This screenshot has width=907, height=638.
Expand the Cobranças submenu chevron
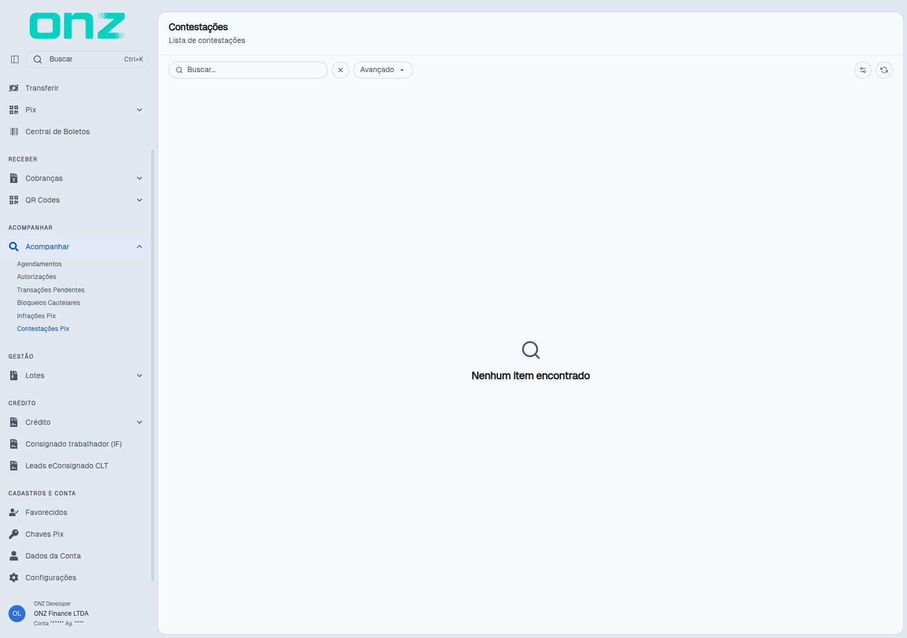(x=139, y=178)
